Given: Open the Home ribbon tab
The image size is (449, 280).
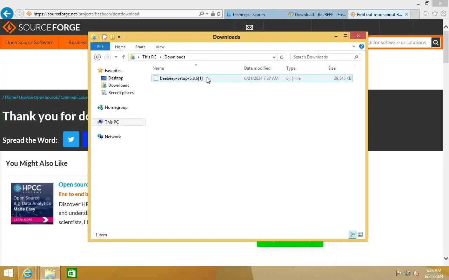Looking at the screenshot, I should pyautogui.click(x=120, y=47).
